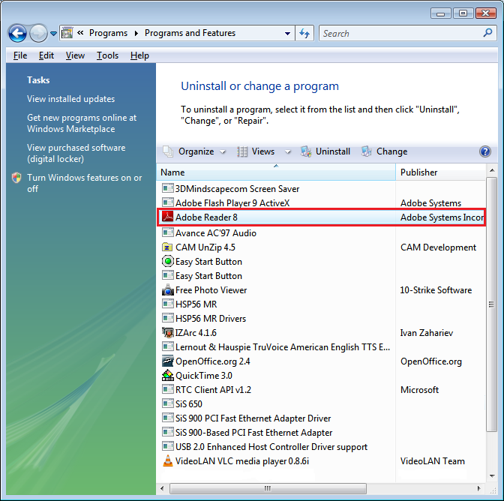504x501 pixels.
Task: Select the Free Photo Viewer camera icon
Action: [167, 289]
